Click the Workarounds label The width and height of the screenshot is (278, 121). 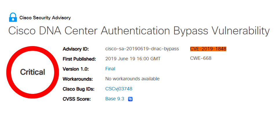pos(78,79)
